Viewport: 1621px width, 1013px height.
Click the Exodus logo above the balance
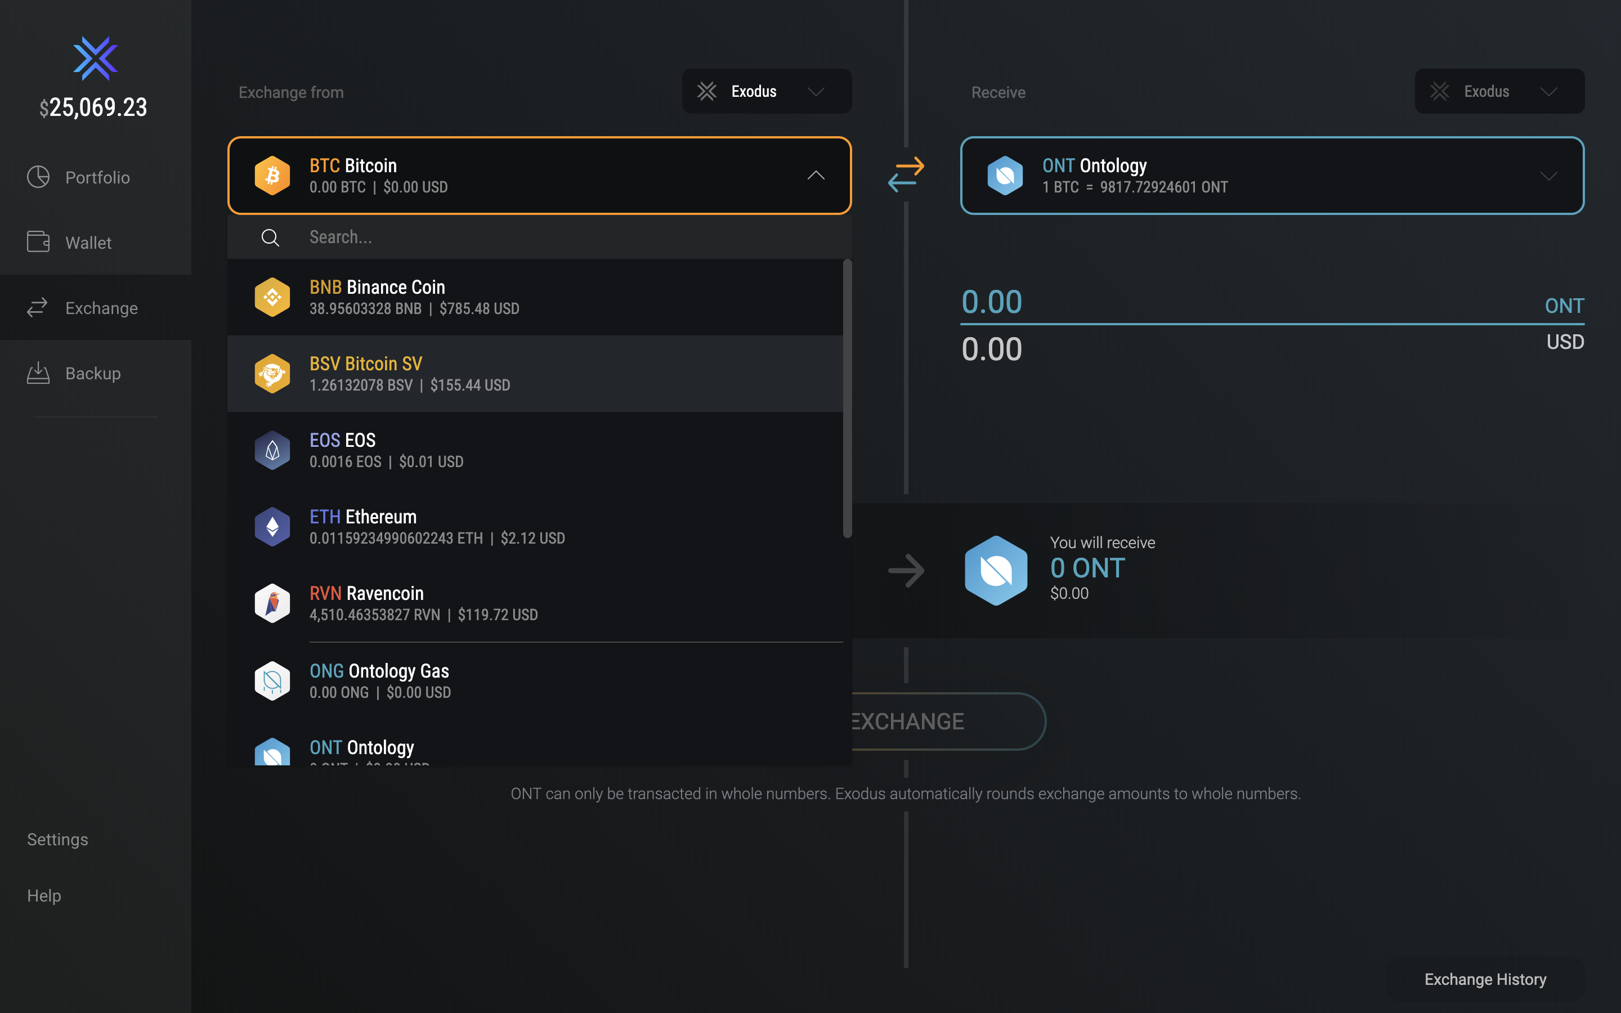(95, 59)
